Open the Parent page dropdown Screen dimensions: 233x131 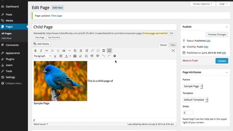pyautogui.click(x=193, y=86)
